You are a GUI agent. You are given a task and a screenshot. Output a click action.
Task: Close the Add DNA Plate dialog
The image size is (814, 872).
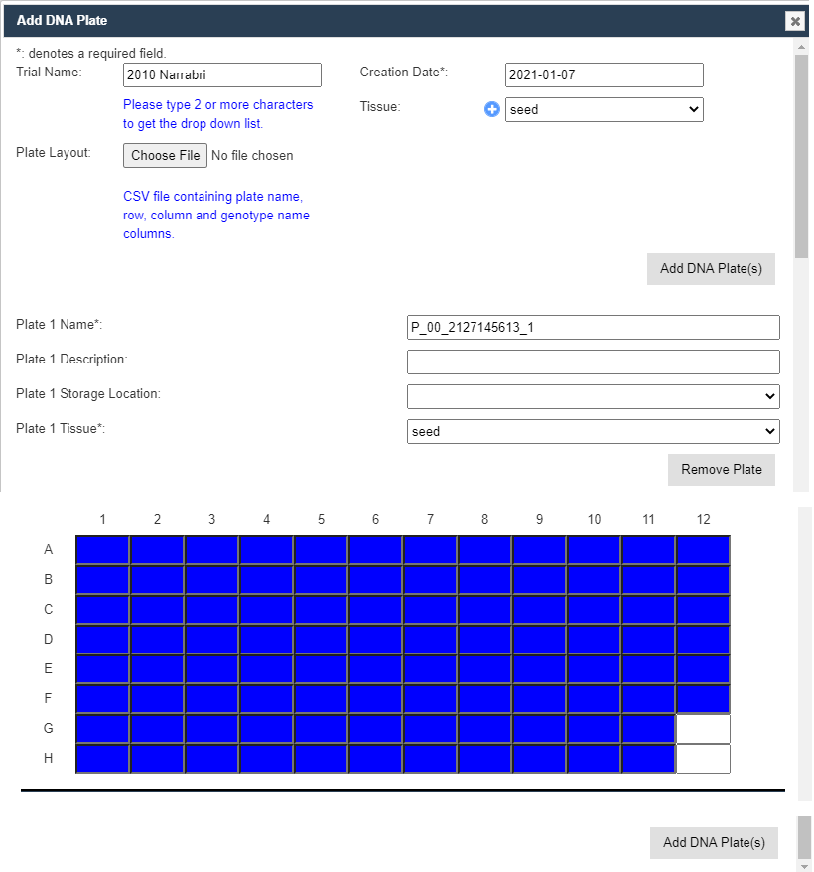[x=794, y=21]
